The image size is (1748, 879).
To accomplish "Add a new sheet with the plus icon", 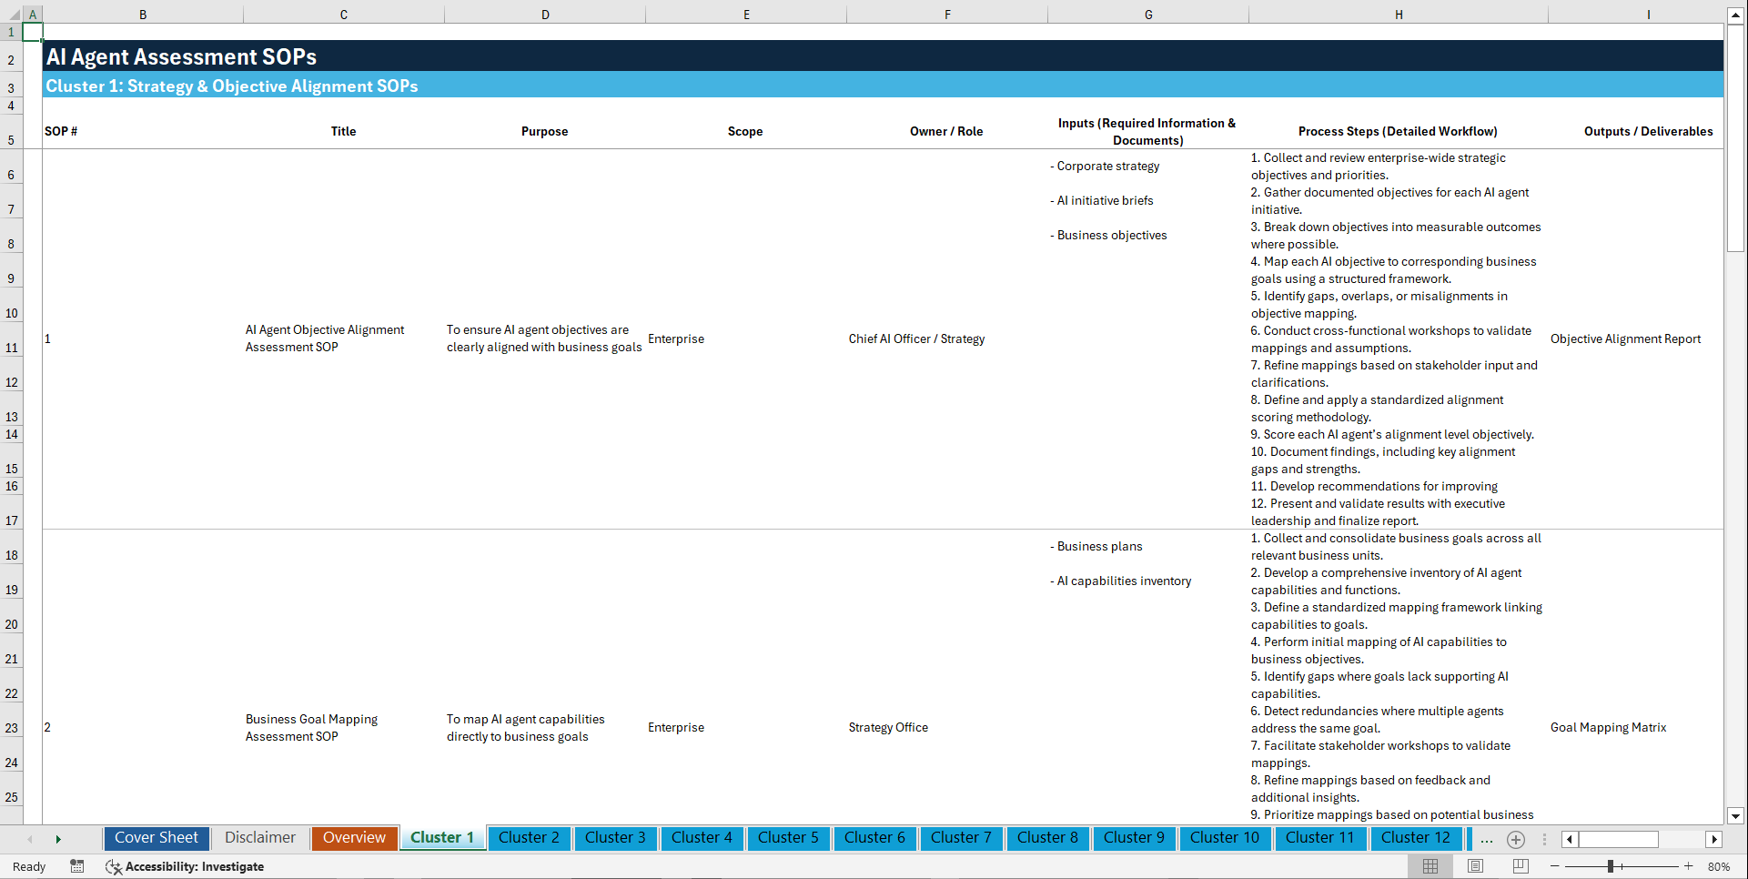I will click(1515, 839).
